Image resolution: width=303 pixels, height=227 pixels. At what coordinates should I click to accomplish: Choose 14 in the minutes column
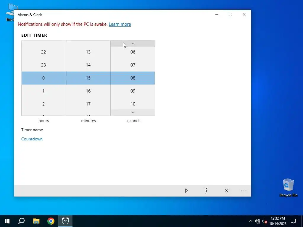(x=88, y=65)
